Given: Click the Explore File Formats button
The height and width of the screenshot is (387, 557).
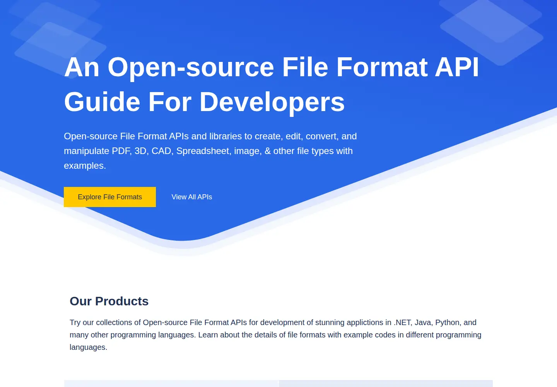Looking at the screenshot, I should 110,197.
